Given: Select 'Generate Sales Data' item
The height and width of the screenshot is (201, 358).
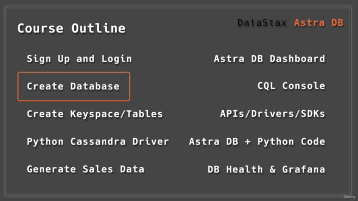Looking at the screenshot, I should click(x=86, y=169).
